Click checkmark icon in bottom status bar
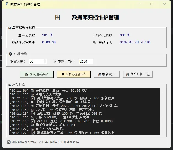The width and height of the screenshot is (173, 150). (9, 142)
